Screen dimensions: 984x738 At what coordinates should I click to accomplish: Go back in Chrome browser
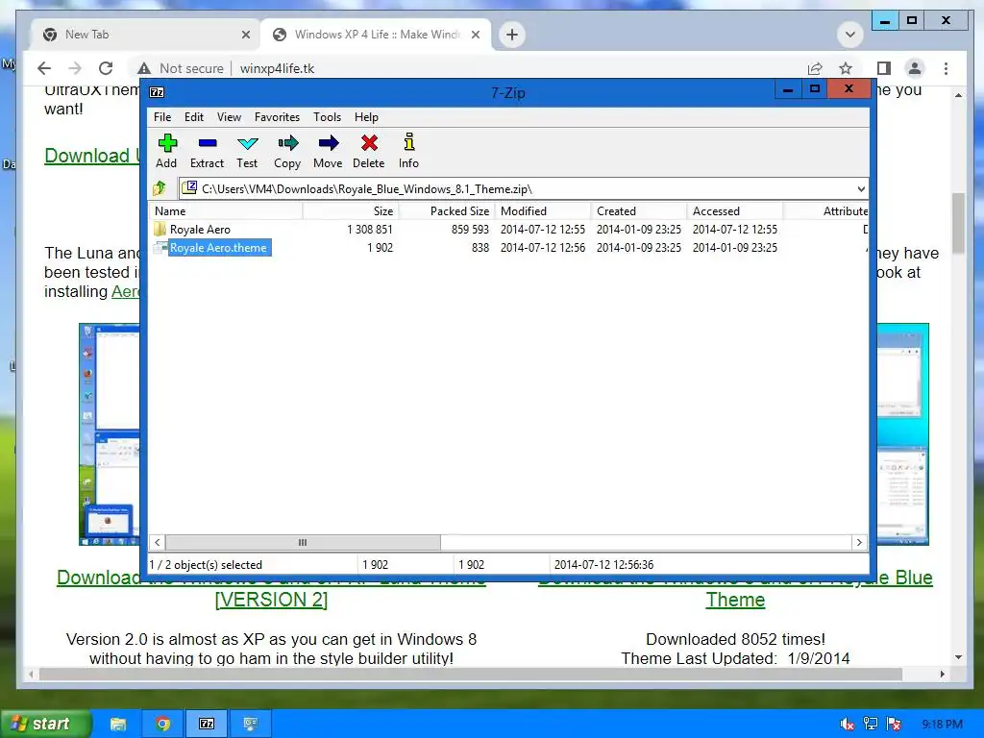(44, 68)
